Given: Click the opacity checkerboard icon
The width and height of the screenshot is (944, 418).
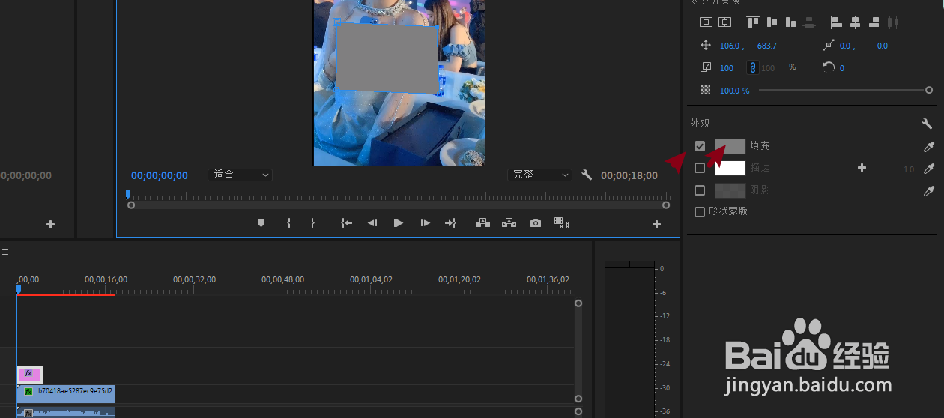Looking at the screenshot, I should [x=705, y=90].
